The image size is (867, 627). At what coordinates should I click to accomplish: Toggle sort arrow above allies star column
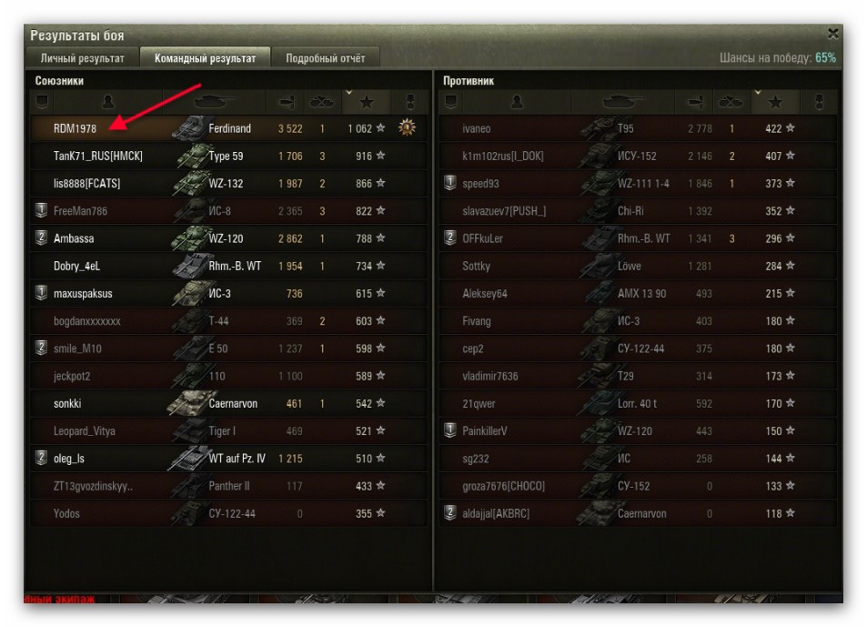point(349,92)
